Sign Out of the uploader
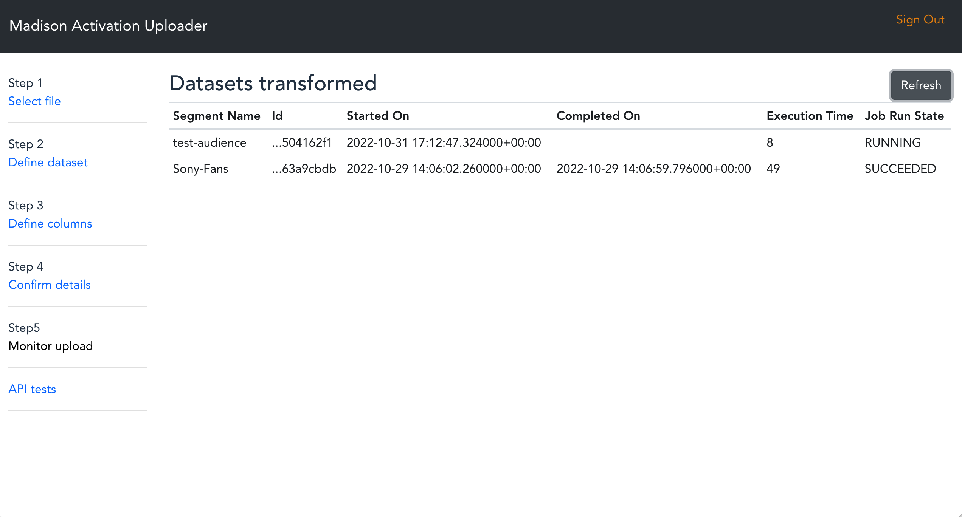962x517 pixels. click(x=920, y=20)
